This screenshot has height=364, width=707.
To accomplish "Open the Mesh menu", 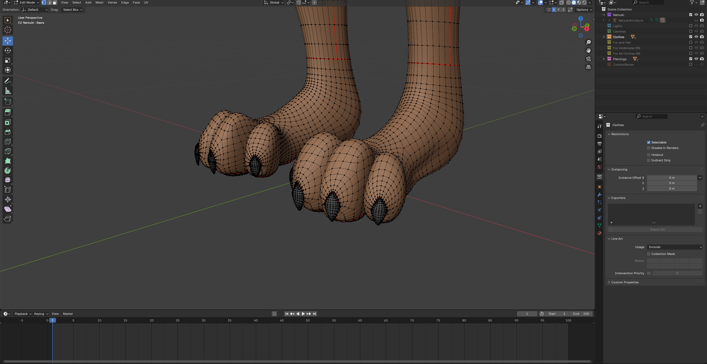I will [99, 2].
